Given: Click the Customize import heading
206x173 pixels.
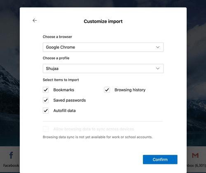Looking at the screenshot, I should pyautogui.click(x=103, y=21).
